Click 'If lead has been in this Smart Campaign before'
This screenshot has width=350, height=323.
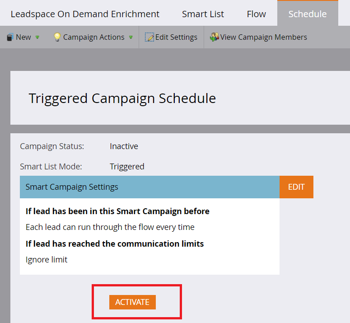coord(117,211)
